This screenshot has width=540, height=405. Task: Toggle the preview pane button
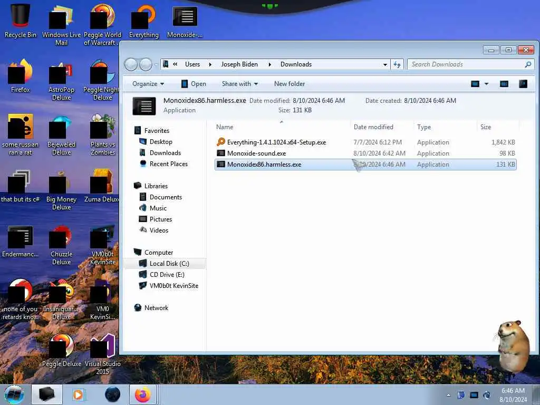point(504,84)
